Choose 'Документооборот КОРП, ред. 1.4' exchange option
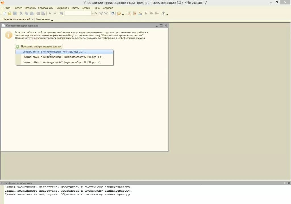Screen dimensions: 291x204 coord(63,57)
